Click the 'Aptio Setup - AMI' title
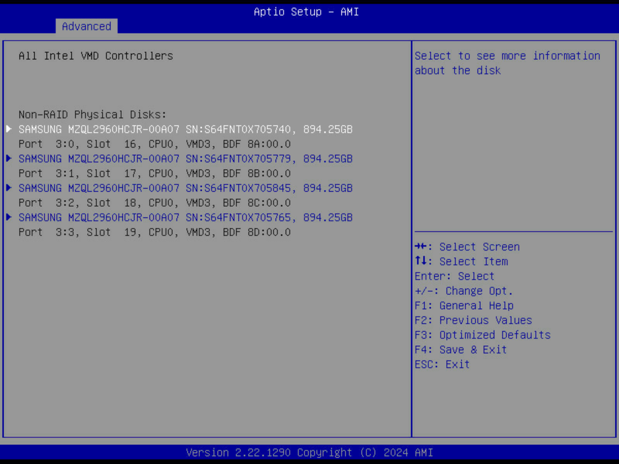Viewport: 619px width, 464px height. [x=306, y=11]
